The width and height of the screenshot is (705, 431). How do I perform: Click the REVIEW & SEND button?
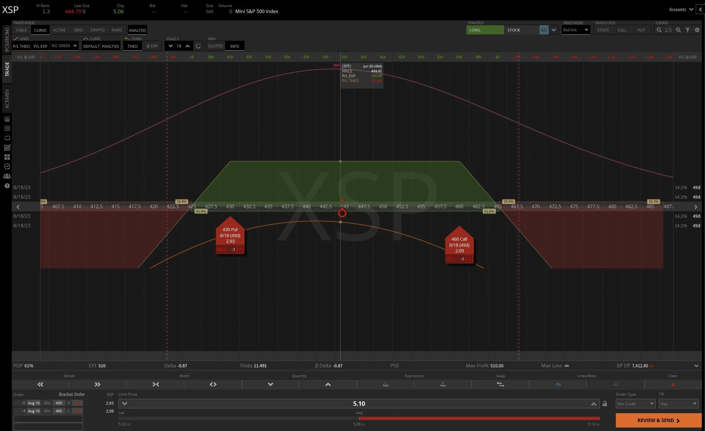[x=659, y=420]
